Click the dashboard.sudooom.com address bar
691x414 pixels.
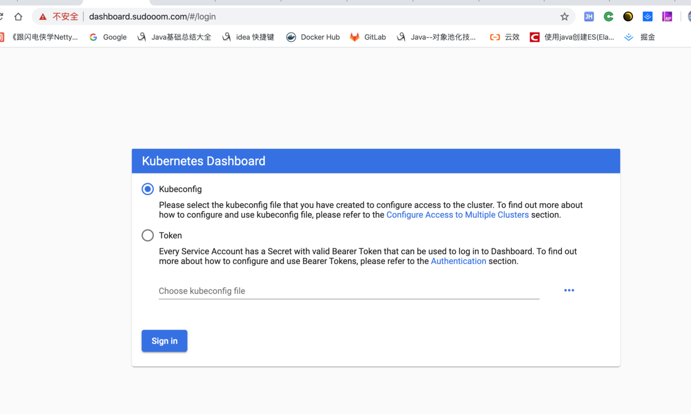302,17
